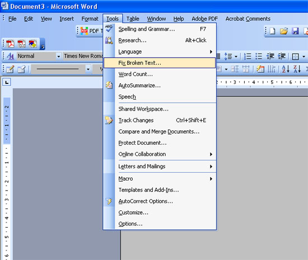Click the New Blank Document icon
The width and height of the screenshot is (308, 260).
coord(272,31)
